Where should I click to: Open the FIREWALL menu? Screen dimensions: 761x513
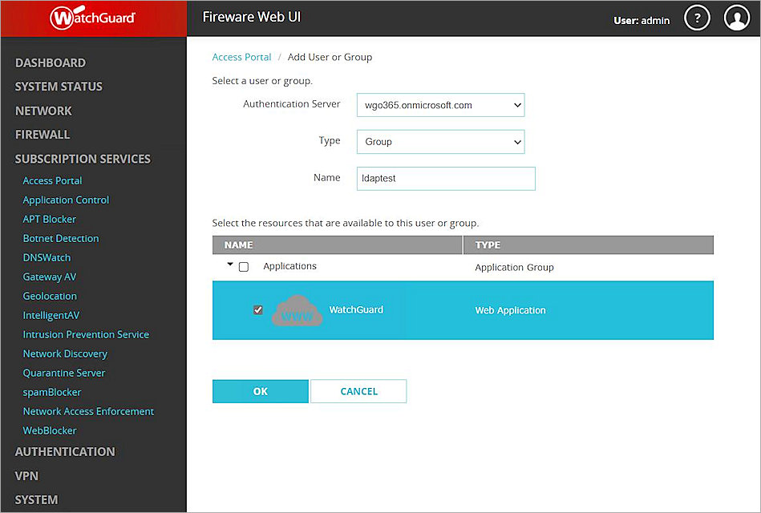pyautogui.click(x=41, y=134)
